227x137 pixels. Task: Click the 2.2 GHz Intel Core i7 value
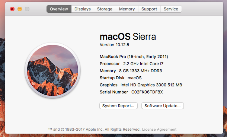(143, 64)
